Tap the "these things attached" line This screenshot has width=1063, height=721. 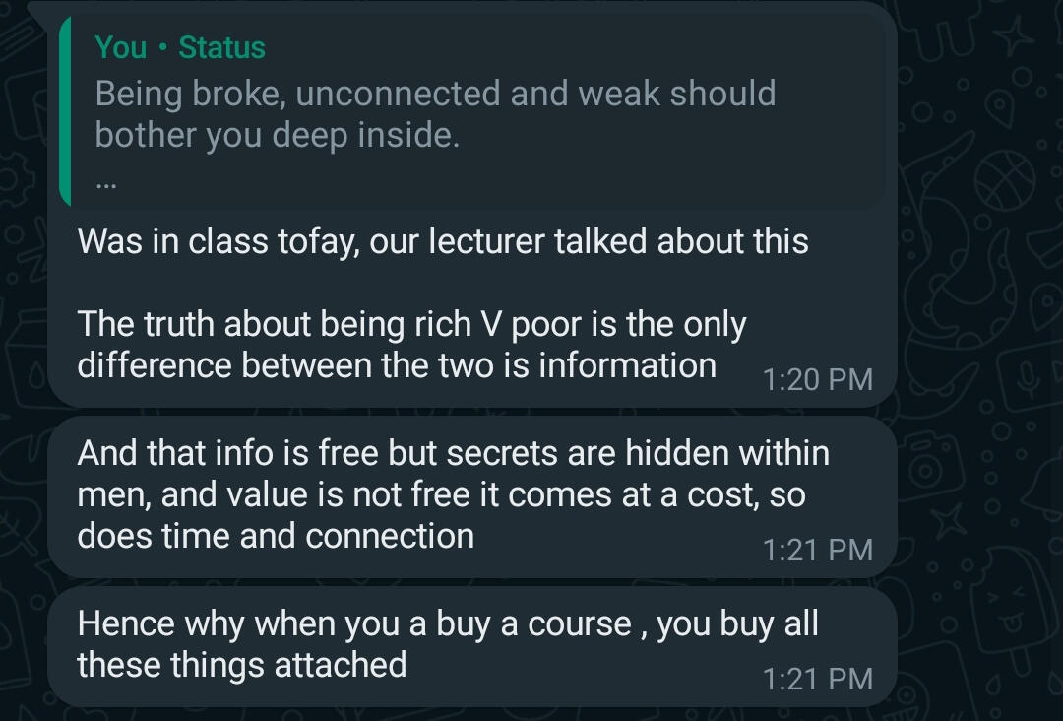point(241,665)
